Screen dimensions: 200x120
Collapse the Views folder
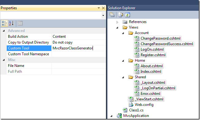(117, 28)
